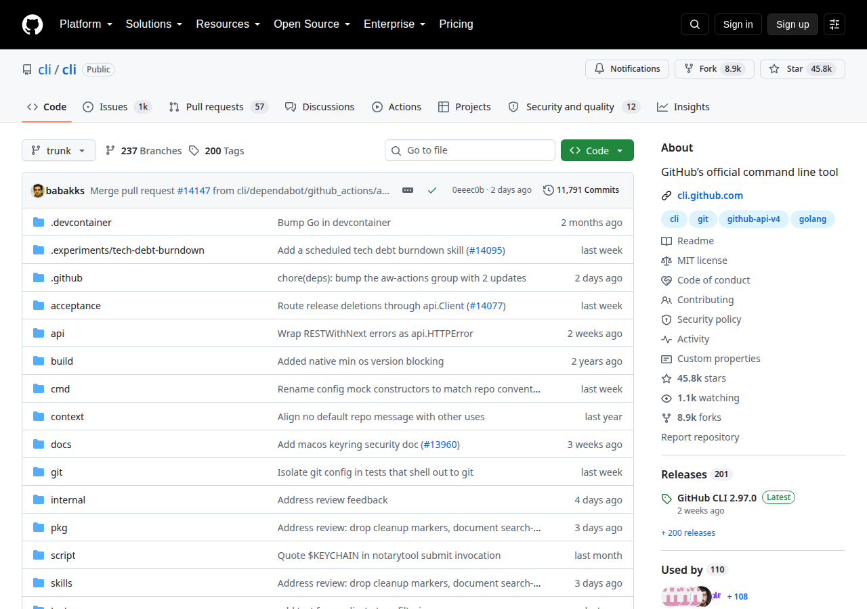Image resolution: width=867 pixels, height=609 pixels.
Task: Focus the Go to file field
Action: (470, 150)
